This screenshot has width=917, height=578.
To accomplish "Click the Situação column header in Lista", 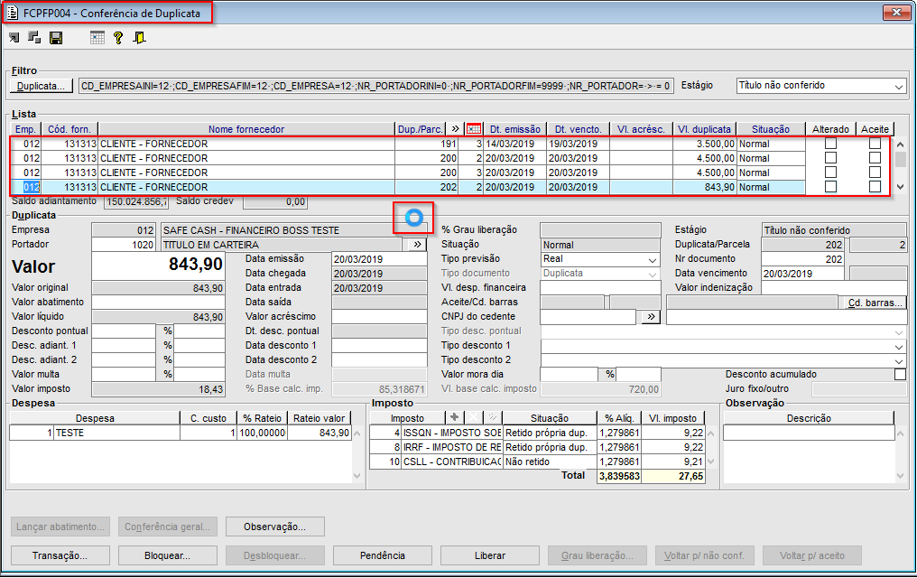I will pos(770,129).
